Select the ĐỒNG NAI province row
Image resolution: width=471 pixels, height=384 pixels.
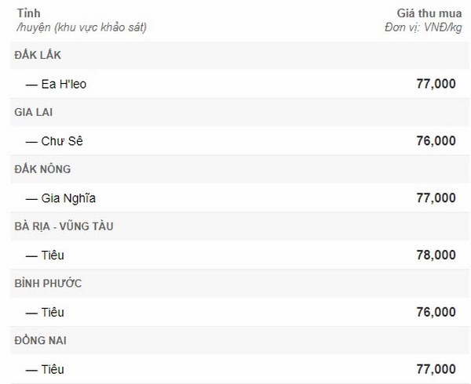pos(241,341)
